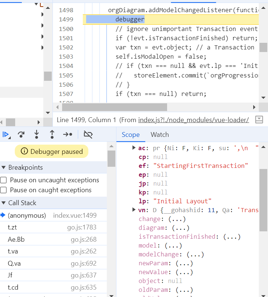Evaluate the isTransactionFinished getter (...)

point(232,237)
